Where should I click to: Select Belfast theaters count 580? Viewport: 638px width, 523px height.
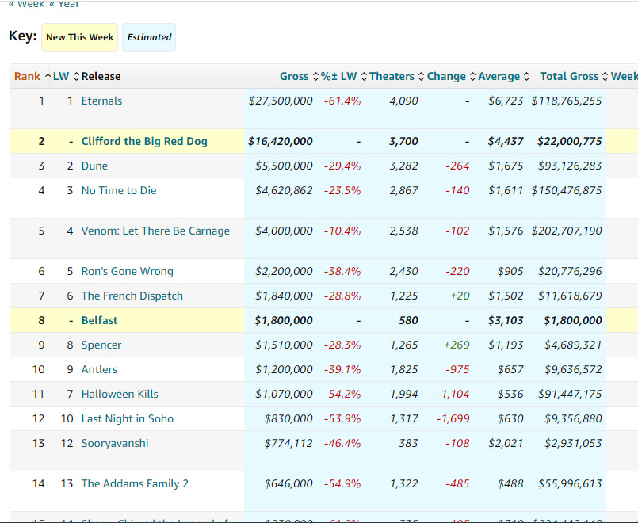[408, 320]
